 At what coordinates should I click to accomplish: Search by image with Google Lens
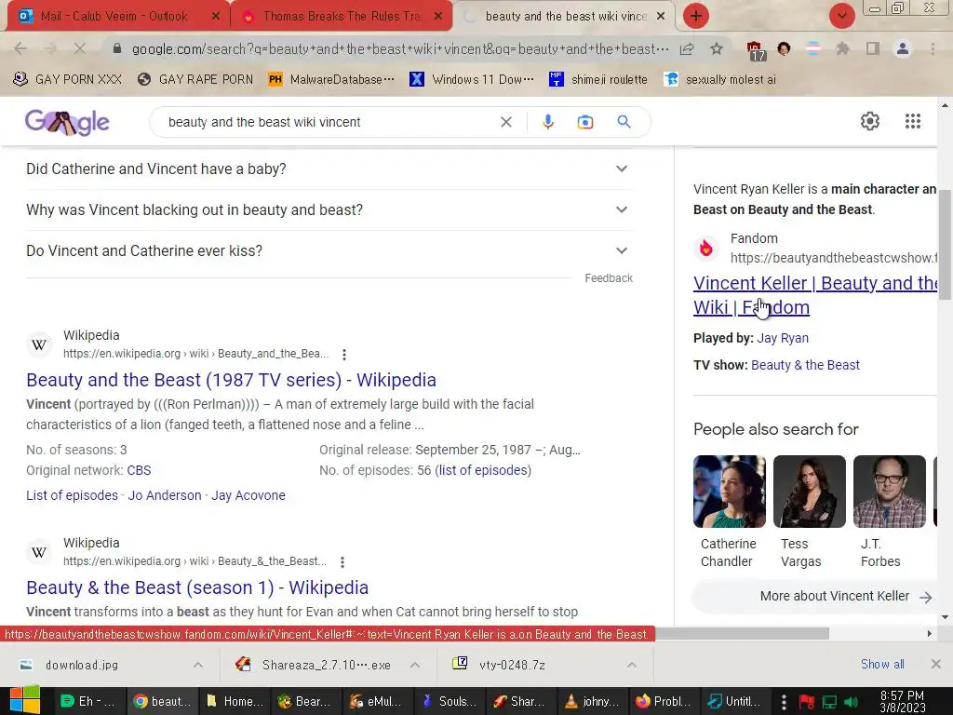click(584, 122)
